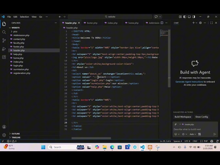Open the Run and Debug view
The image size is (220, 165).
(4, 49)
